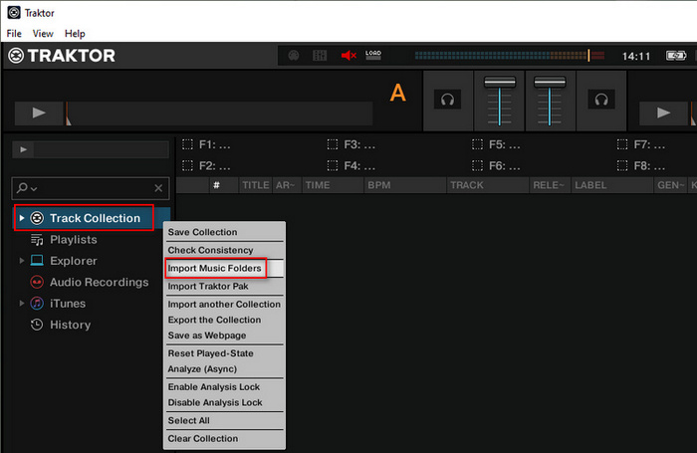Choose Save as Webpage
Viewport: 697px width, 453px height.
point(224,336)
